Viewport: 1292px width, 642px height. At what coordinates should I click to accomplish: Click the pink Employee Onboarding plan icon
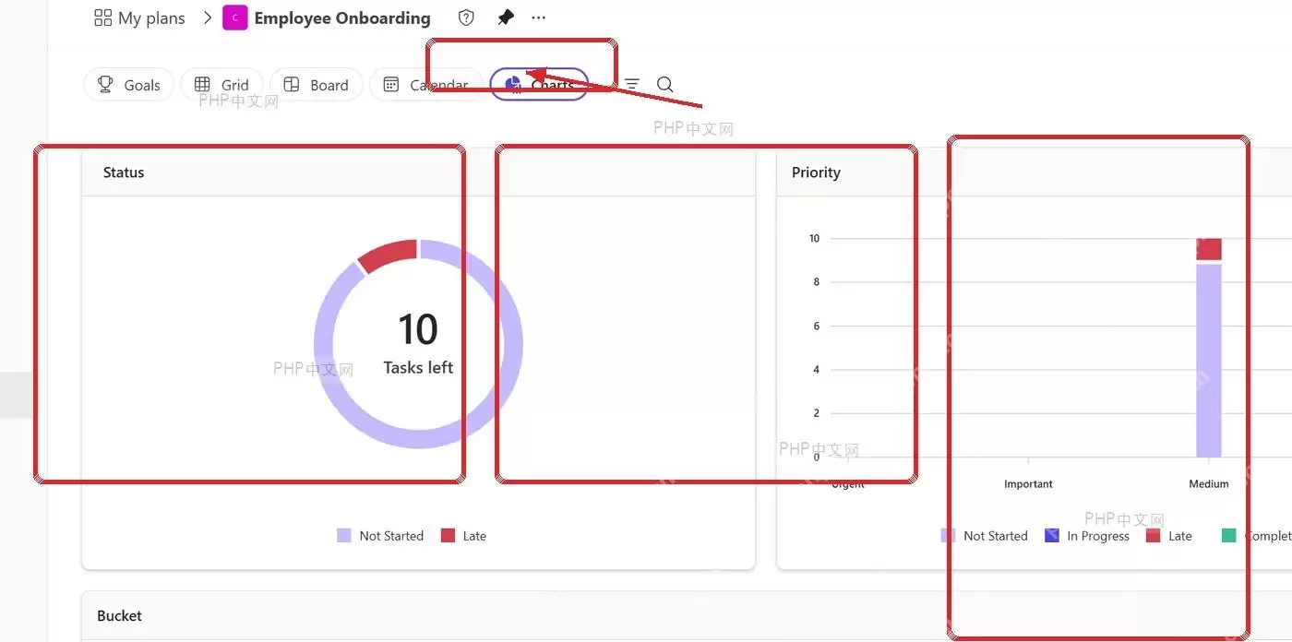(235, 18)
